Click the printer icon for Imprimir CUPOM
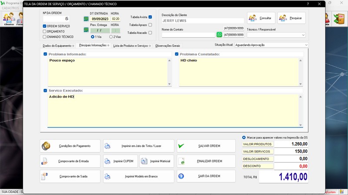 point(107,161)
